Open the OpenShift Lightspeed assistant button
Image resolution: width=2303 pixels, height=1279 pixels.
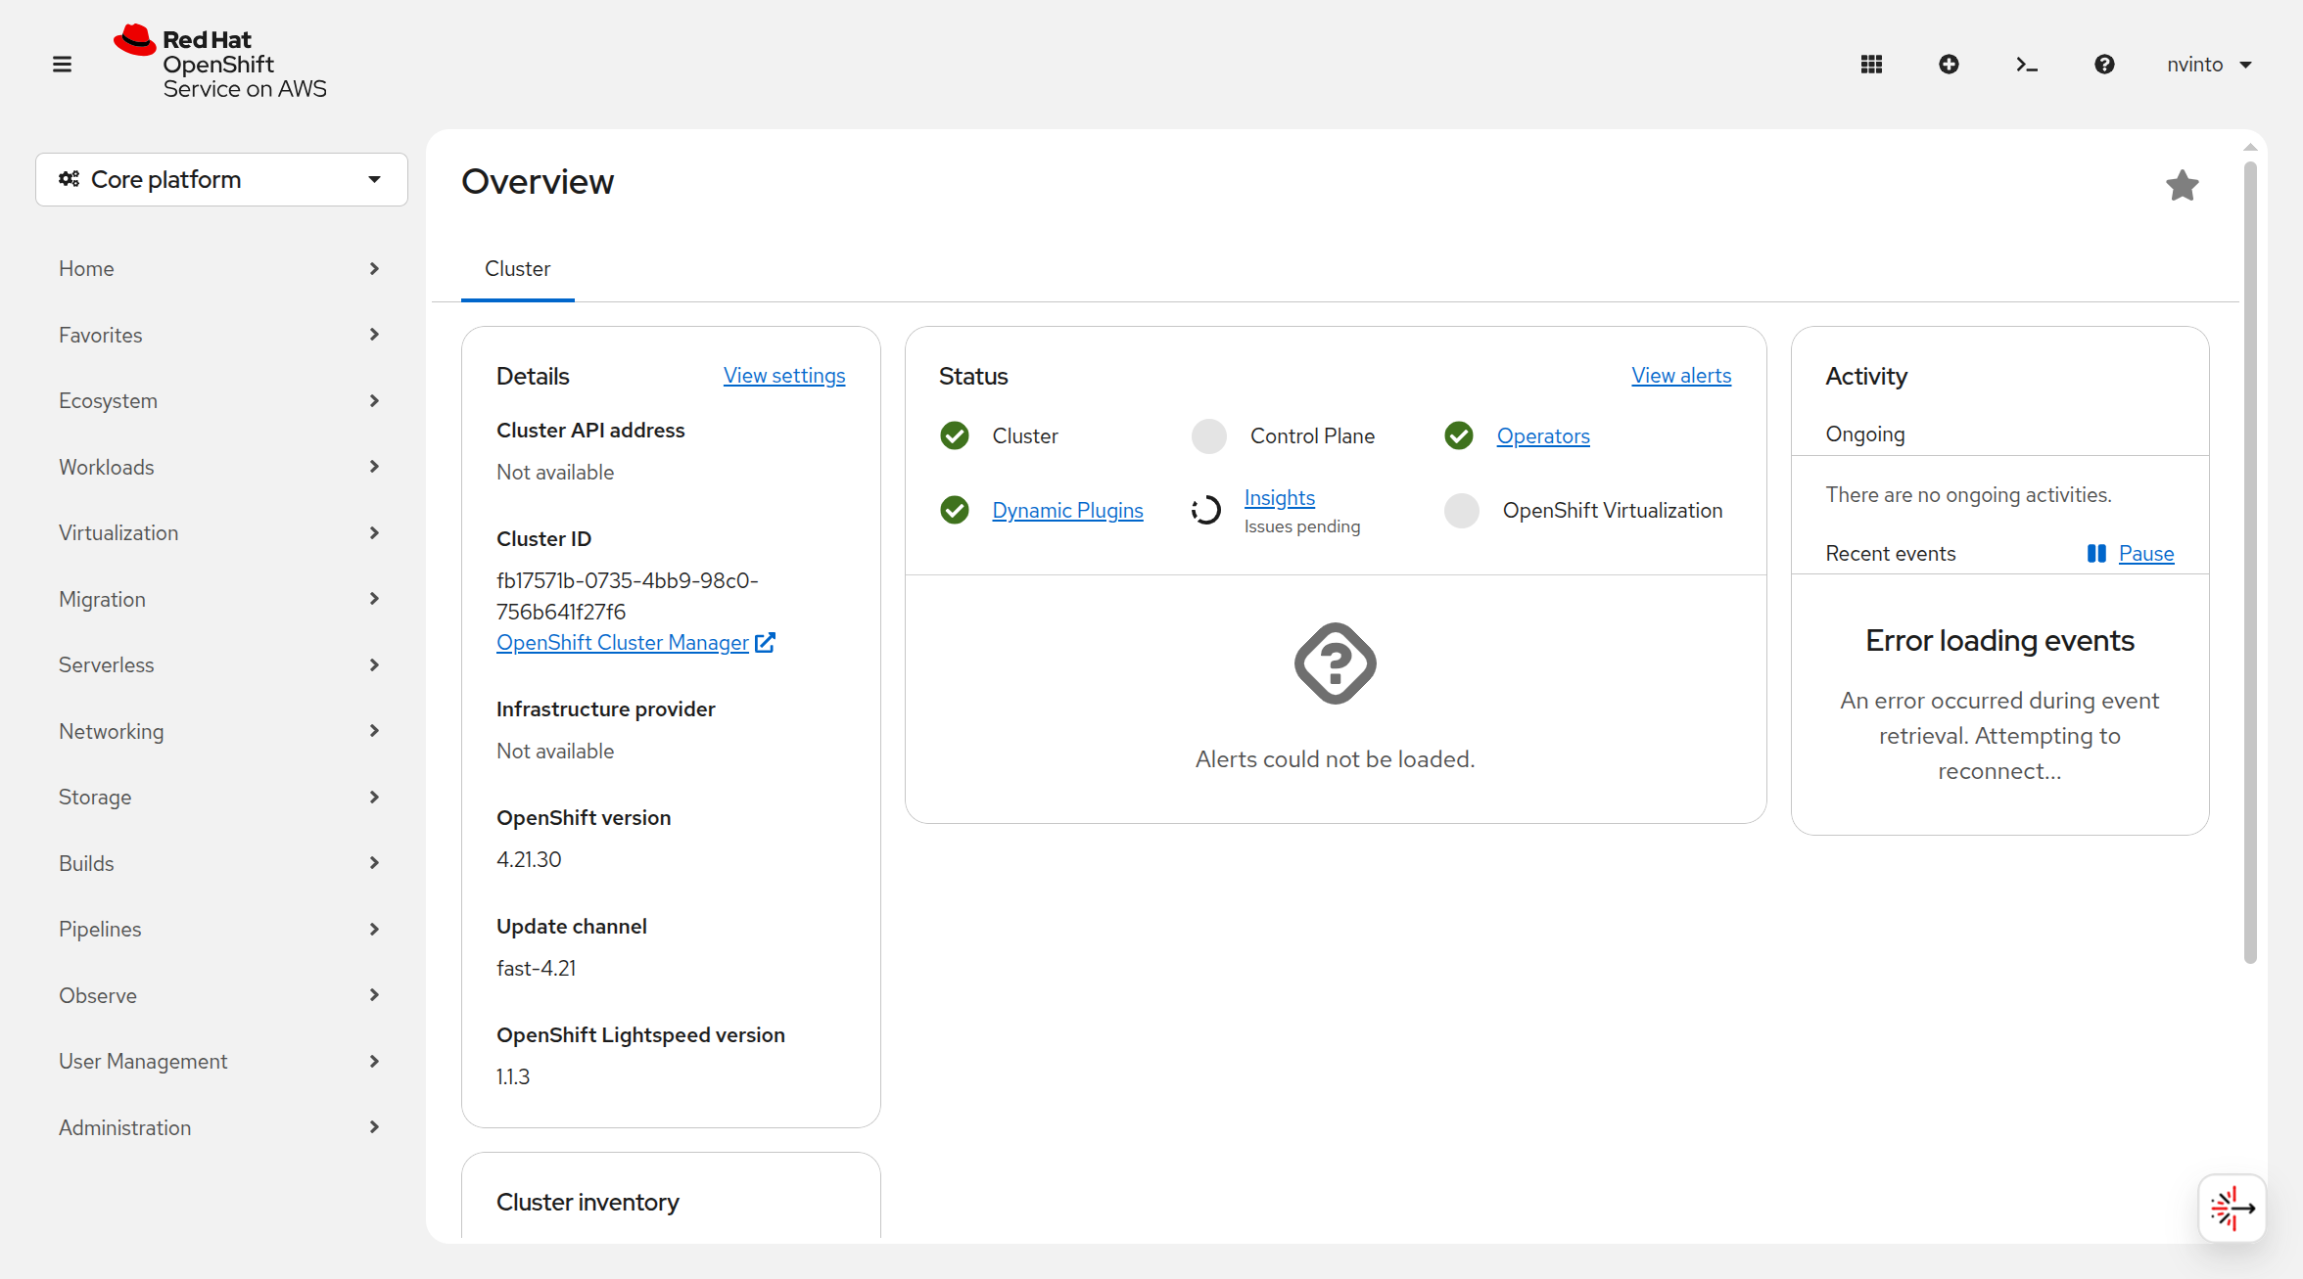tap(2232, 1209)
